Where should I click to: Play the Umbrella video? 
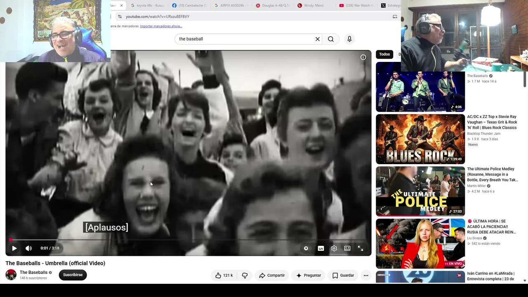[x=14, y=248]
